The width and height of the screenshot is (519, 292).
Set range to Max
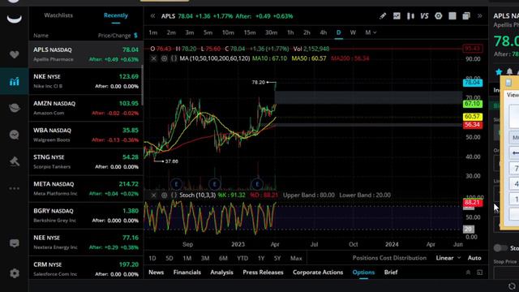pyautogui.click(x=296, y=258)
